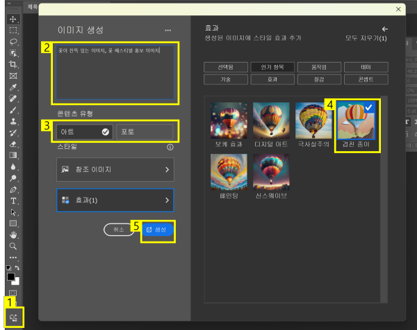This screenshot has height=330, width=417.
Task: Click the 생성 button
Action: [x=157, y=230]
